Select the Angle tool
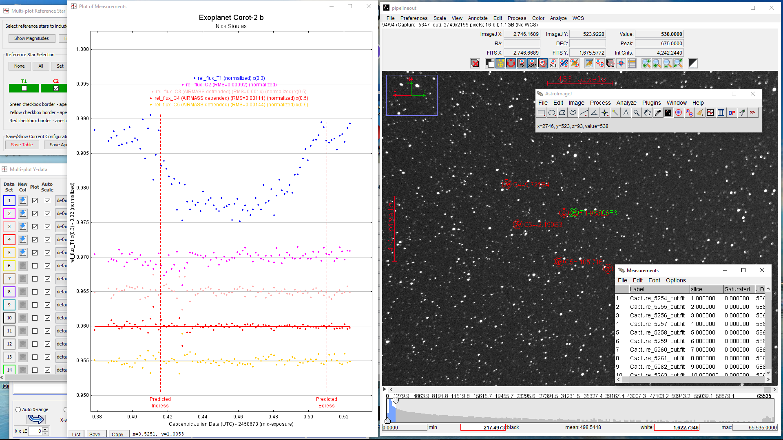Screen dimensions: 783x440 [595, 113]
